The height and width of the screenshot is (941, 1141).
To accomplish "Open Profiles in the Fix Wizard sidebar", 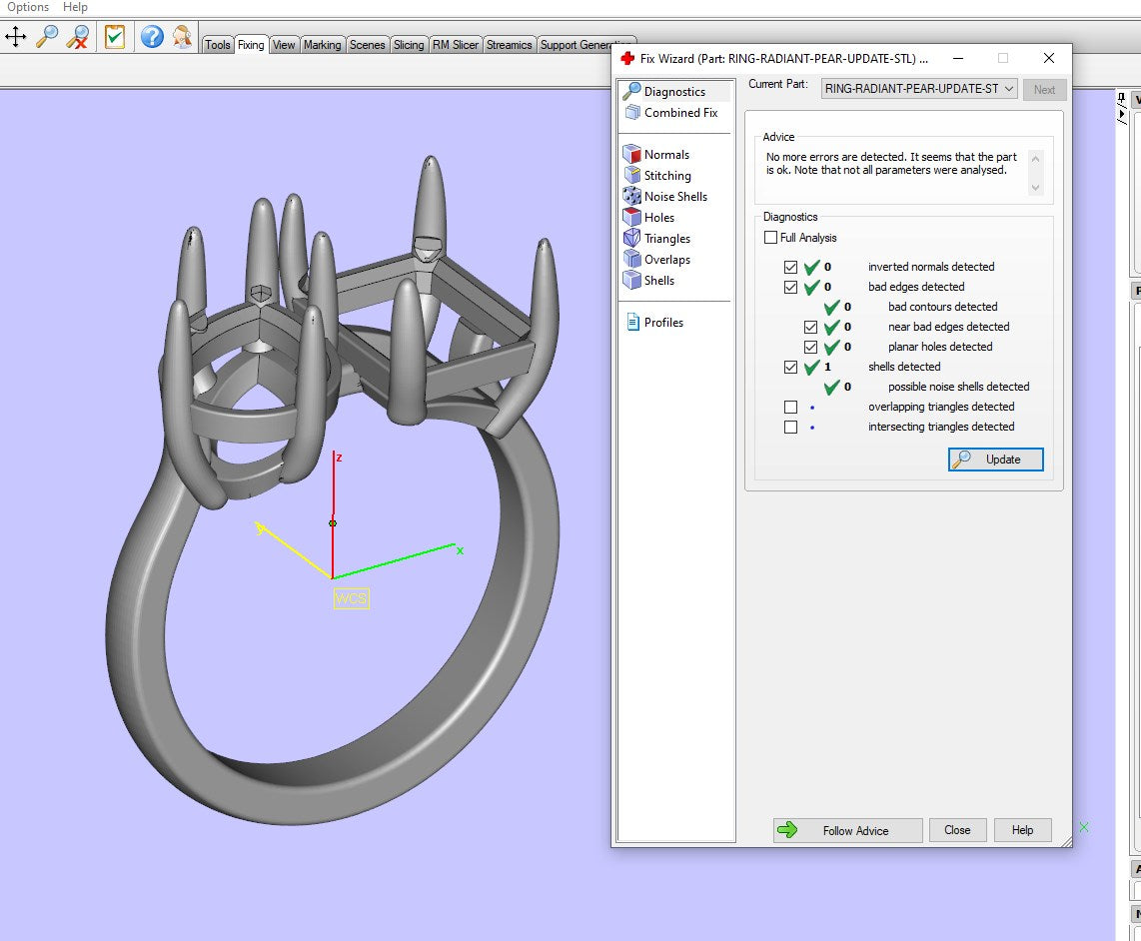I will coord(663,323).
